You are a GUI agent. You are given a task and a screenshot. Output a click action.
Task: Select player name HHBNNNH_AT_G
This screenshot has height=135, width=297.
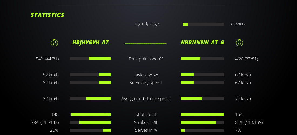[x=202, y=43]
